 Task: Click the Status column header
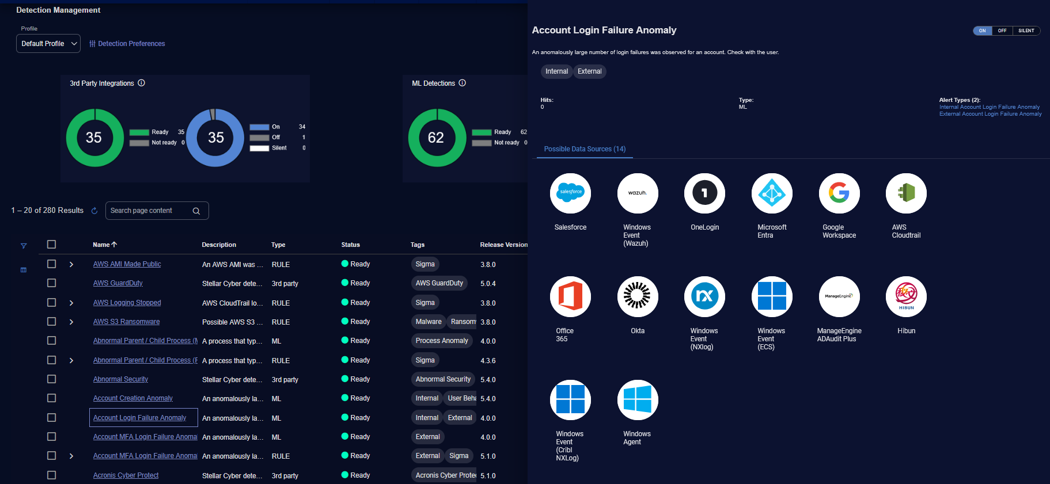tap(350, 245)
